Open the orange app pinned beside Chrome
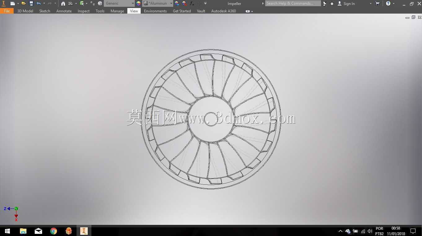This screenshot has height=236, width=422. click(69, 231)
